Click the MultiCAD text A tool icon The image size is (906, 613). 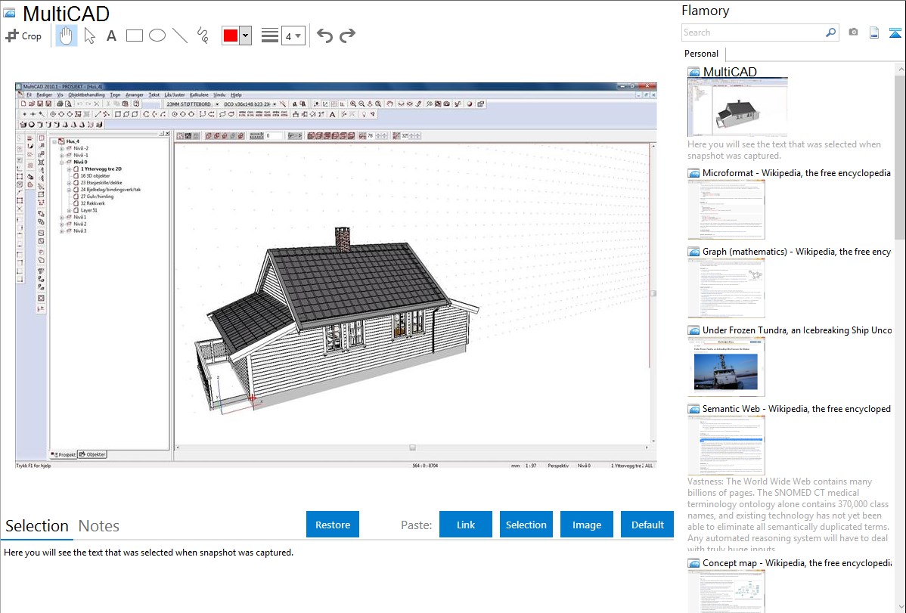click(332, 114)
